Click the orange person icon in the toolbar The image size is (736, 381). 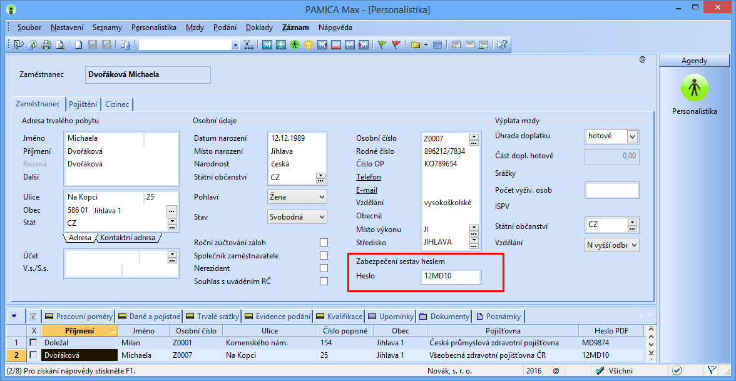pos(308,45)
